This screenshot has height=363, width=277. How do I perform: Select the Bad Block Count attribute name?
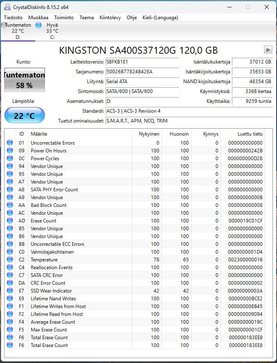click(49, 205)
